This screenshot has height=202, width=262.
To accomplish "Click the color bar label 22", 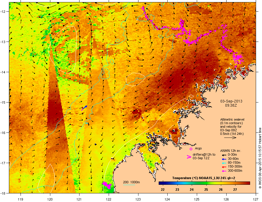I will (x=163, y=190).
